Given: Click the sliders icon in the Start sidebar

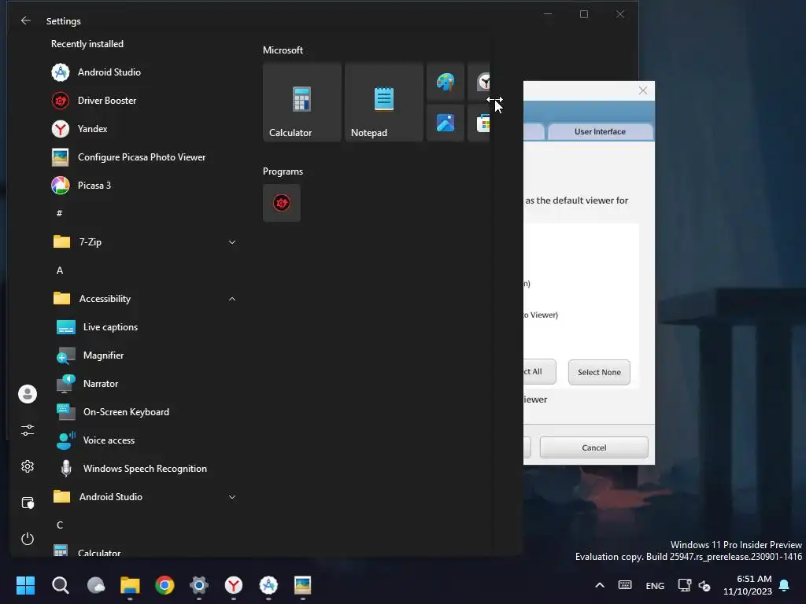Looking at the screenshot, I should pyautogui.click(x=28, y=430).
